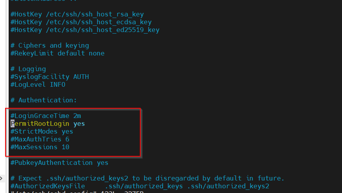Screen dimensions: 342x193
Task: Place cursor on PermitRootLogin line
Action: tap(48, 123)
